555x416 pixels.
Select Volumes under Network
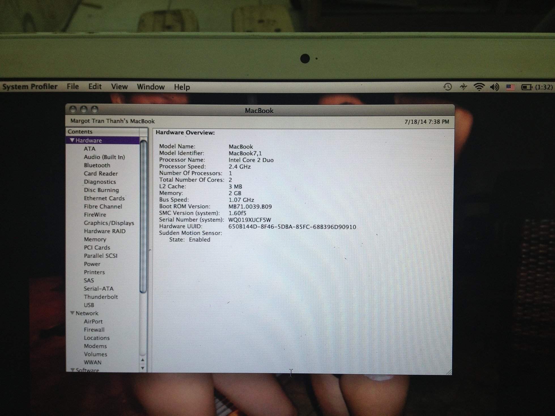coord(95,354)
